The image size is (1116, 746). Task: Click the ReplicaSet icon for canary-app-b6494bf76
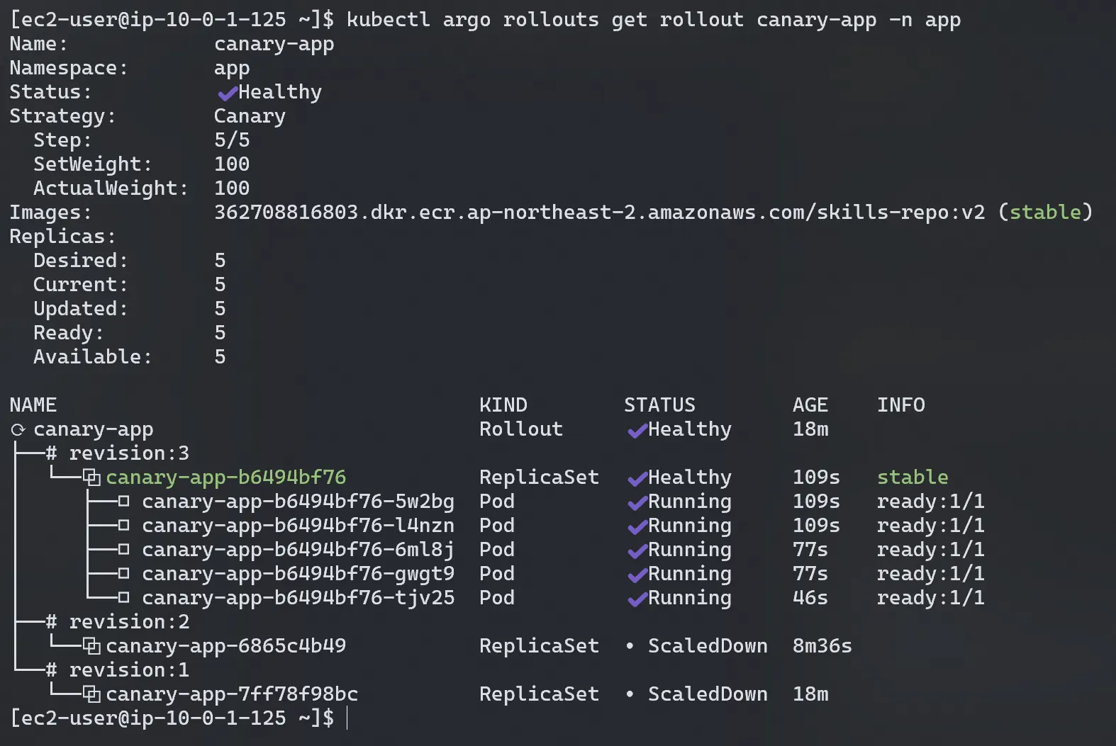pyautogui.click(x=91, y=478)
